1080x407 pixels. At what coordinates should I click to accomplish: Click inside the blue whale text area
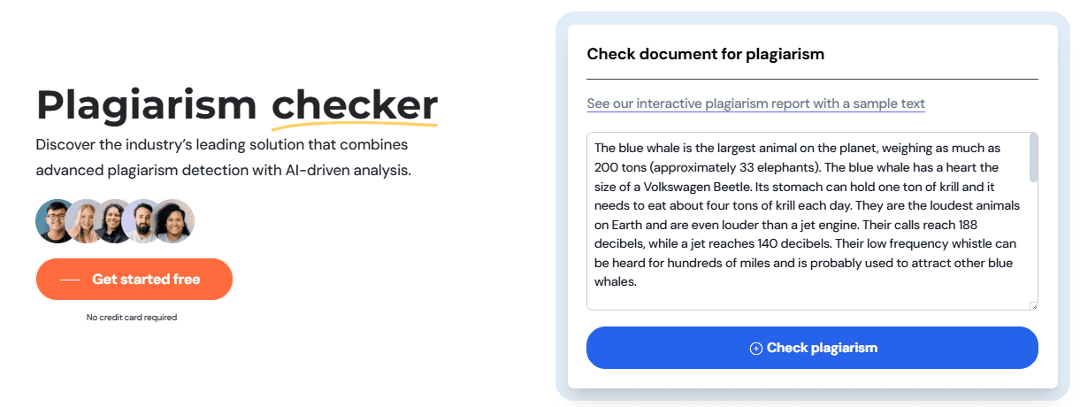tap(808, 221)
